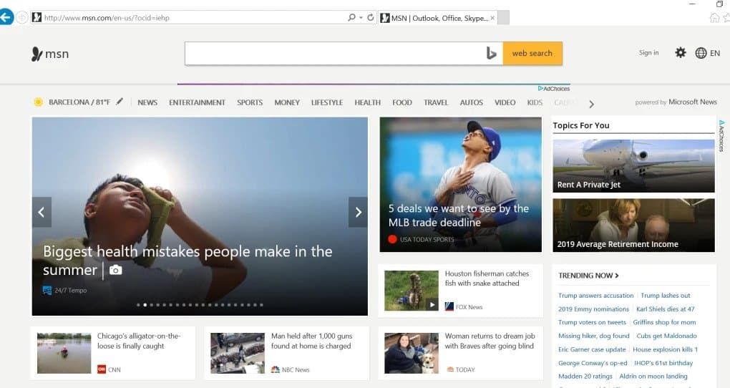Open Woman returns to dream job story
Image resolution: width=730 pixels, height=388 pixels.
click(x=490, y=341)
